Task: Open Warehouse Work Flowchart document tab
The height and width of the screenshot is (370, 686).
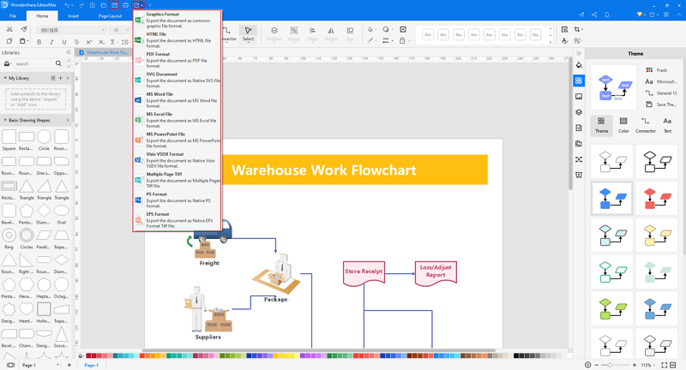Action: click(x=104, y=52)
